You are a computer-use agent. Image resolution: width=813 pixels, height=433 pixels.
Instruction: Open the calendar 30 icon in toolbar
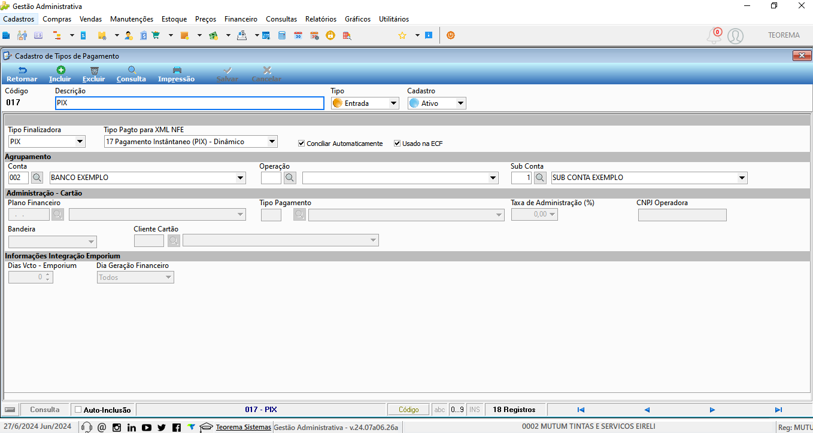click(298, 35)
